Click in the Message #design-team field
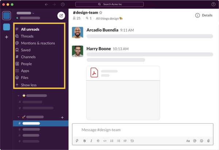Viewport: 219px width, 150px height. click(143, 130)
